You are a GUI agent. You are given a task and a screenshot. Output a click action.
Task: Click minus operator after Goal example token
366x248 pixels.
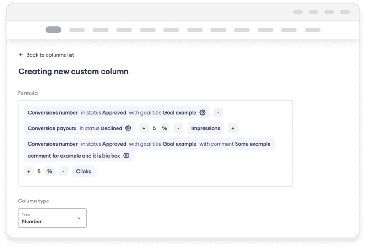pos(218,112)
